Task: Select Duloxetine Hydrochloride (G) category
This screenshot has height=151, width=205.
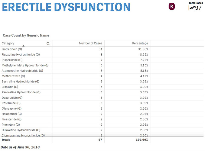Action: tap(21, 130)
